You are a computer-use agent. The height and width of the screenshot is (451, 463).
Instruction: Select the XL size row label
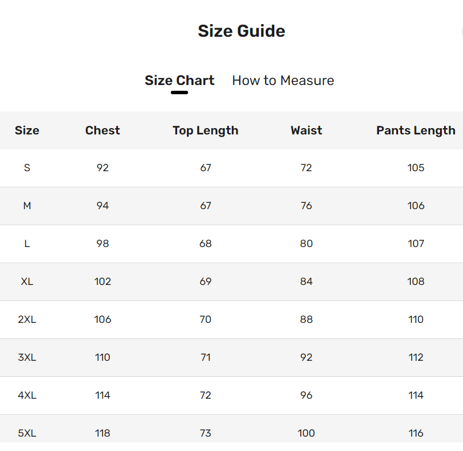27,282
